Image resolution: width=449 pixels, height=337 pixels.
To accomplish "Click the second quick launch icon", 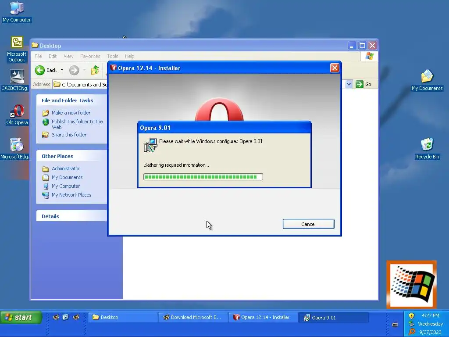I will pos(66,317).
